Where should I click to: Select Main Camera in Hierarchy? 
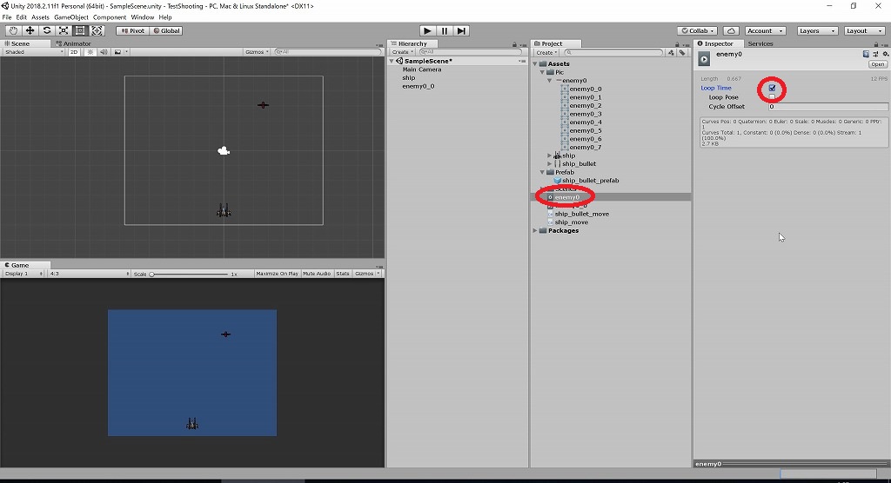(422, 69)
